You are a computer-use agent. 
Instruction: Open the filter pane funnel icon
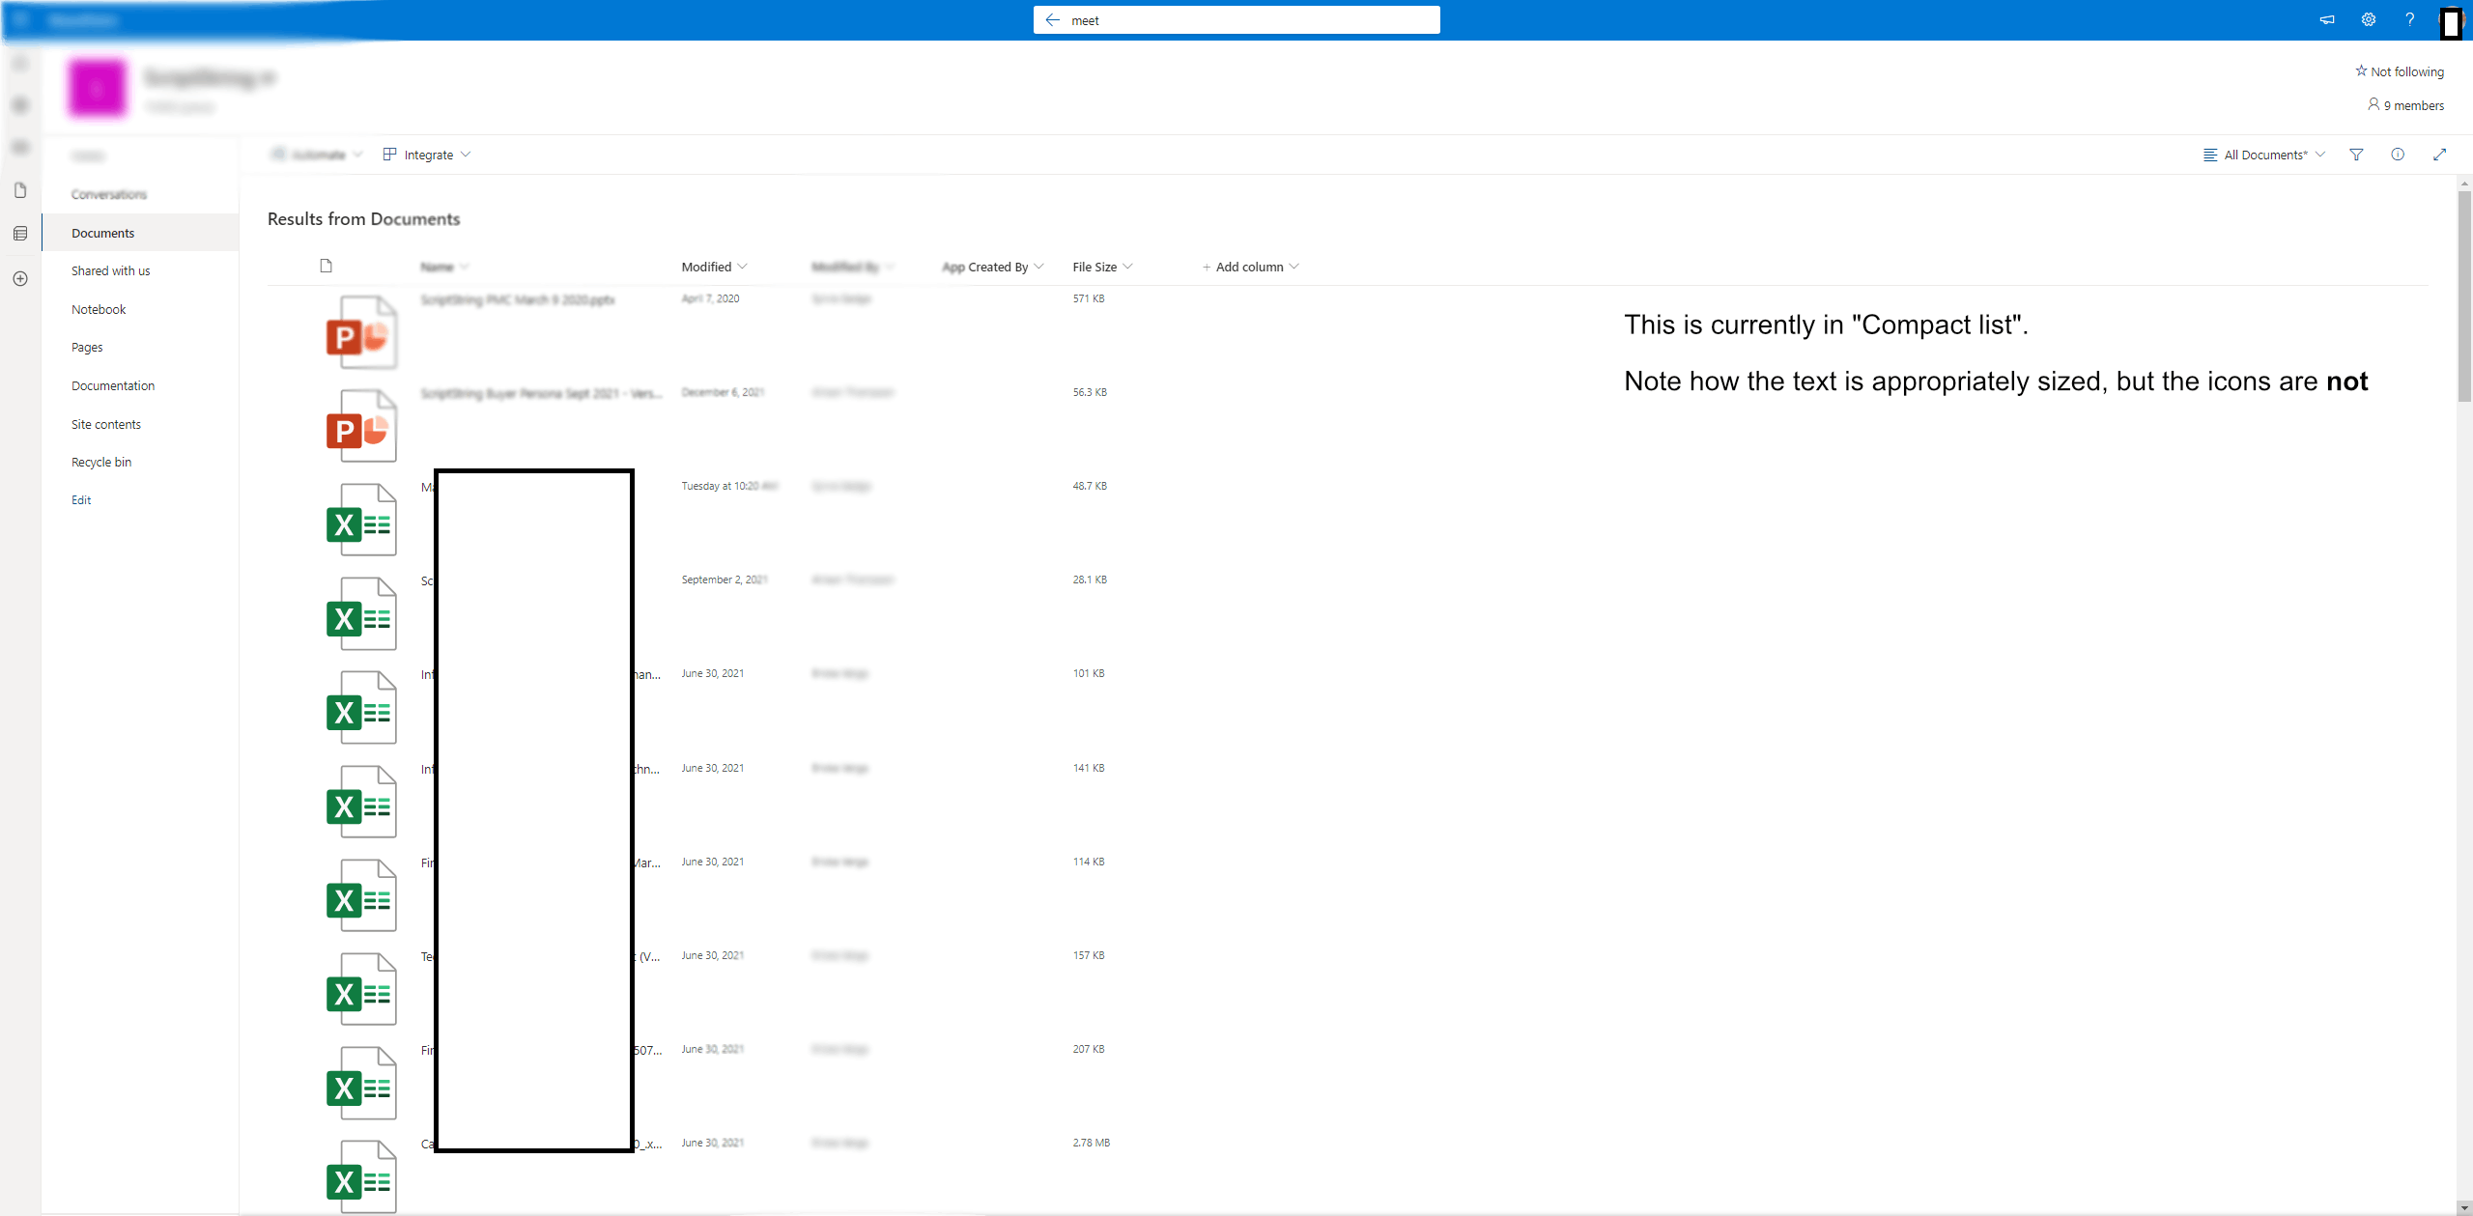coord(2356,155)
